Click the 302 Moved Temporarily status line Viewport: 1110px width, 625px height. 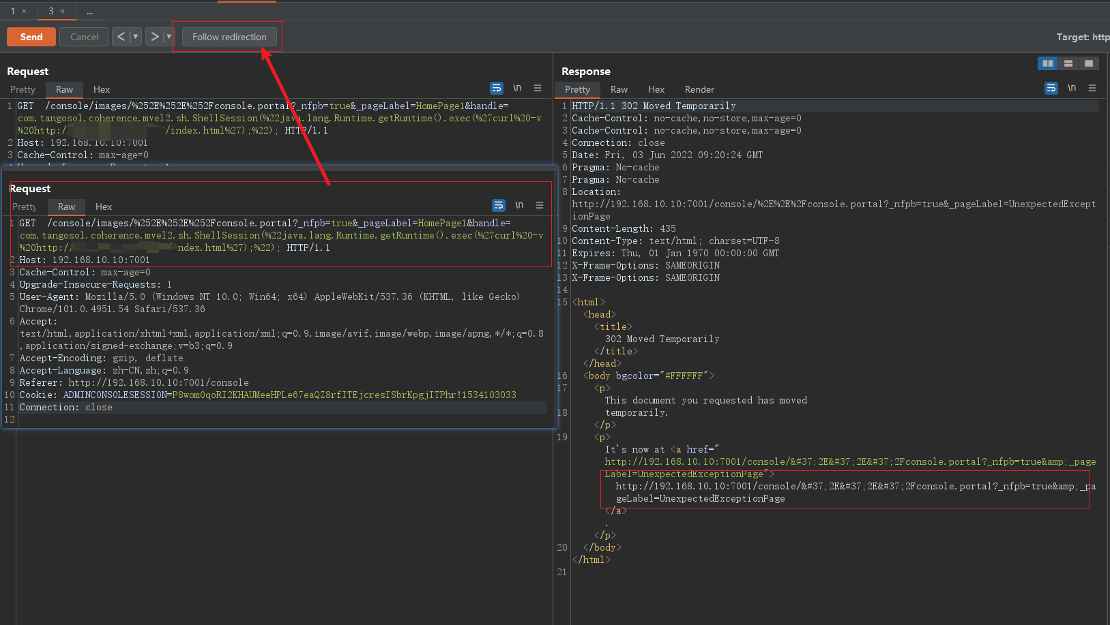(x=654, y=106)
